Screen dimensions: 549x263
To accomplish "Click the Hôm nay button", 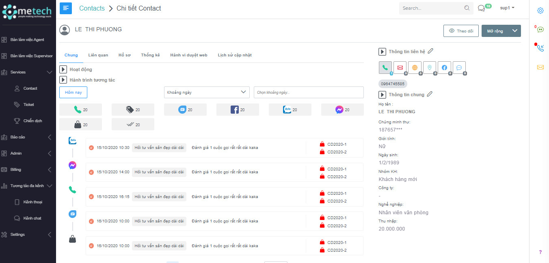I will pyautogui.click(x=73, y=93).
